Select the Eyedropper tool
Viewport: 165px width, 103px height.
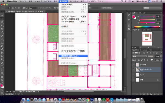click(x=2, y=32)
